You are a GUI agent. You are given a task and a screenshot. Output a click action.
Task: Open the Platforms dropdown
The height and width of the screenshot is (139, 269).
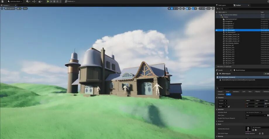[x=70, y=1]
